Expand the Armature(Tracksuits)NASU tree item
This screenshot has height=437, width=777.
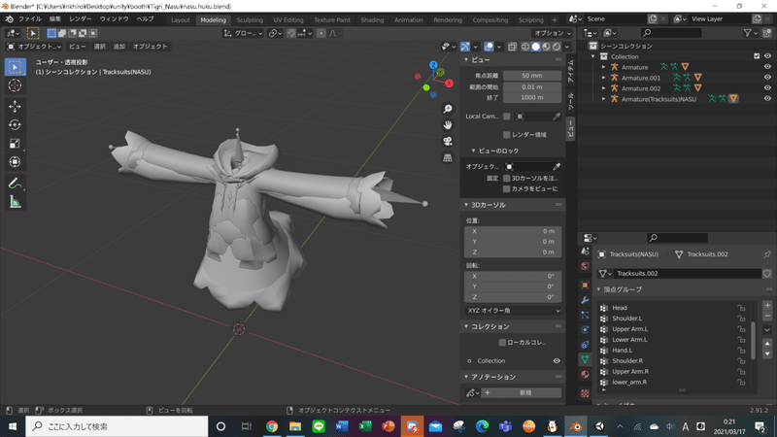pos(603,99)
